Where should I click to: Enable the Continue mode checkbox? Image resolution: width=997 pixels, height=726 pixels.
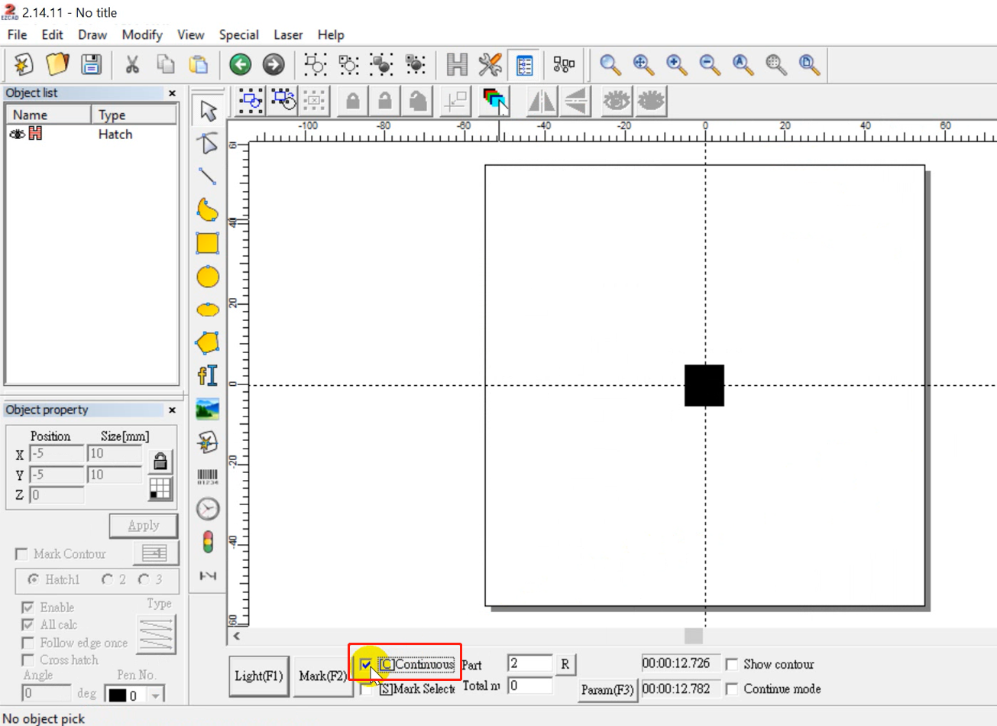[732, 689]
